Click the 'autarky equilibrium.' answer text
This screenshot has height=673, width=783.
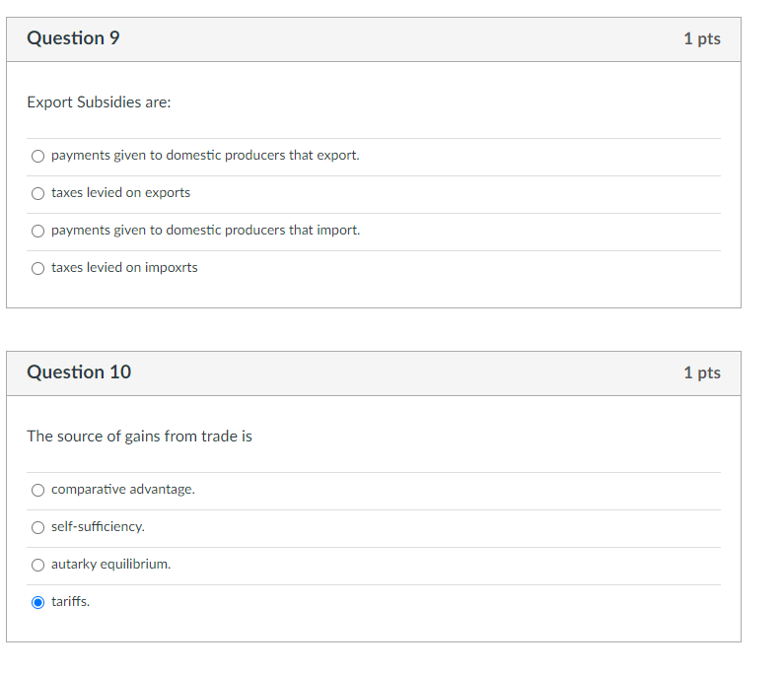click(110, 565)
